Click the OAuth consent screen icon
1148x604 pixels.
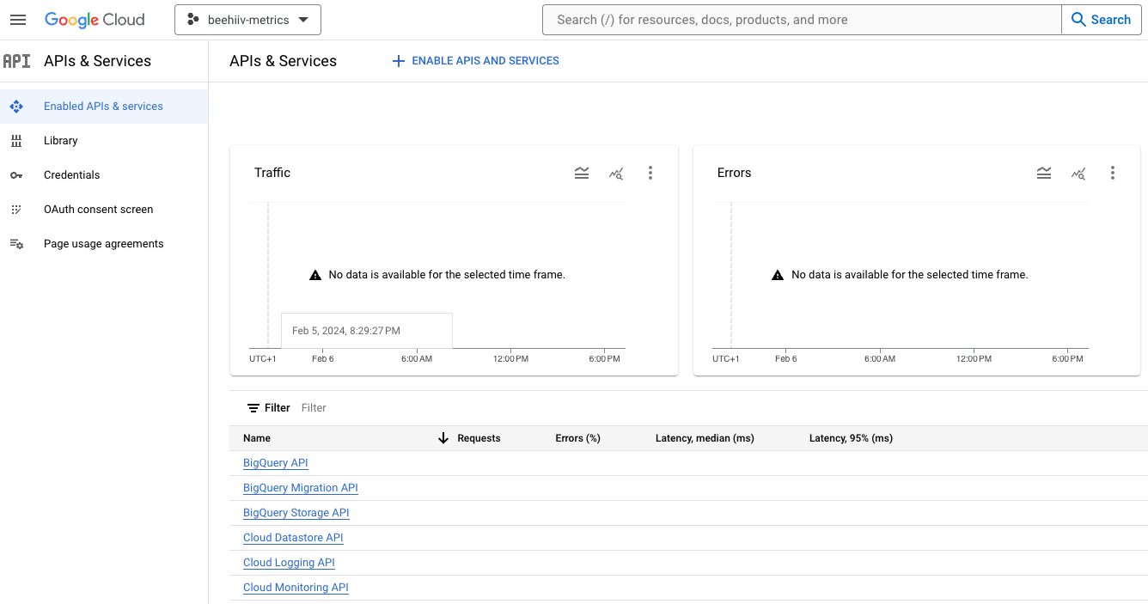pos(16,210)
